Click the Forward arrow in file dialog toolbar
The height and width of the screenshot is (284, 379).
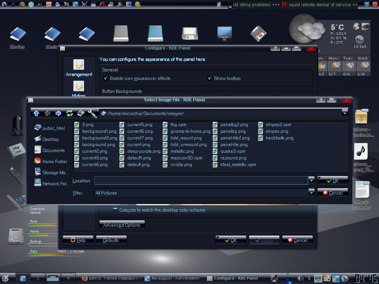[58, 113]
